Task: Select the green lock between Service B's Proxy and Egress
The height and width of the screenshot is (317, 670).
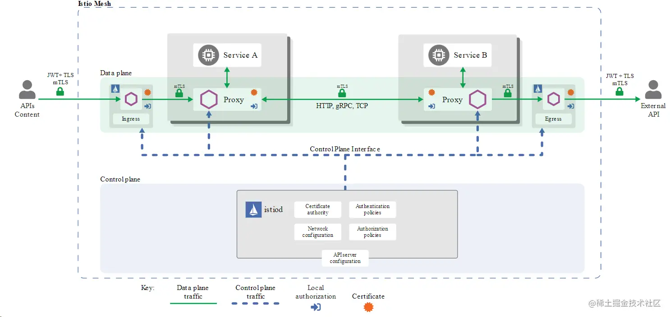Action: click(508, 94)
